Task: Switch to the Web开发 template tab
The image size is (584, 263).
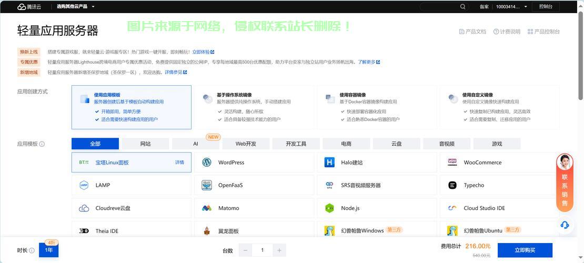Action: click(x=246, y=144)
